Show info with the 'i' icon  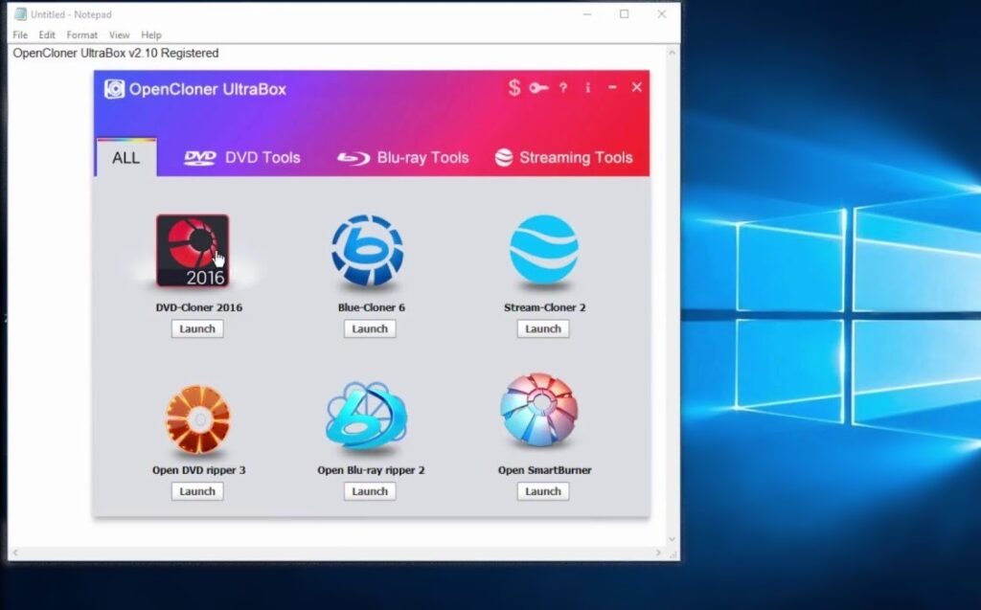pos(587,87)
